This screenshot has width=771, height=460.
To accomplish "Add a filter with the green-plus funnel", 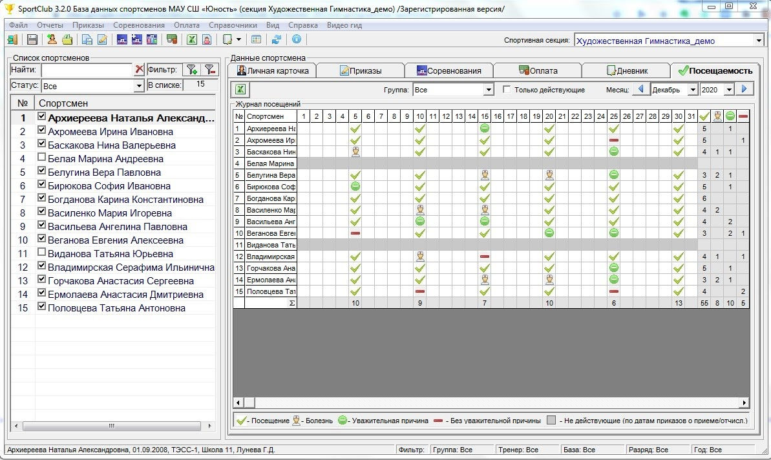I will point(191,70).
